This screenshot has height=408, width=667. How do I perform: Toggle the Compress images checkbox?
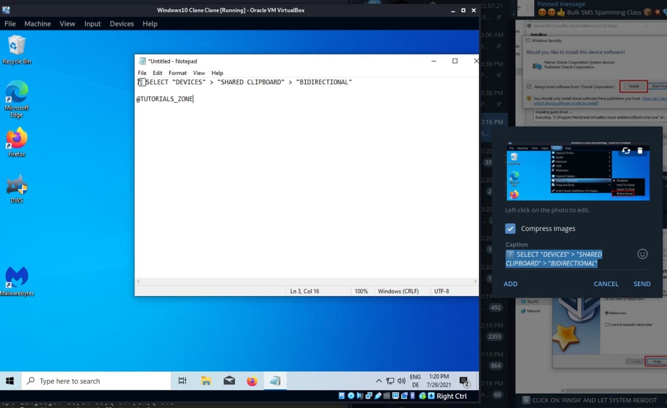511,228
